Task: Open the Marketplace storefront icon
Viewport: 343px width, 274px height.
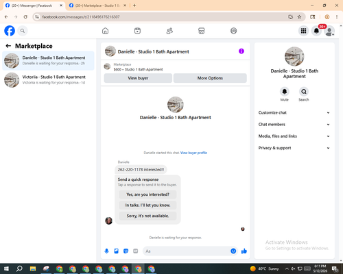Action: point(202,31)
